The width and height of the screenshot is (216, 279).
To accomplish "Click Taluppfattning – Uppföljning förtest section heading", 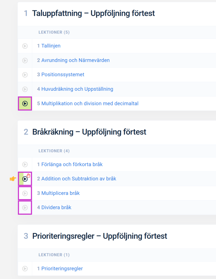I will pos(93,13).
